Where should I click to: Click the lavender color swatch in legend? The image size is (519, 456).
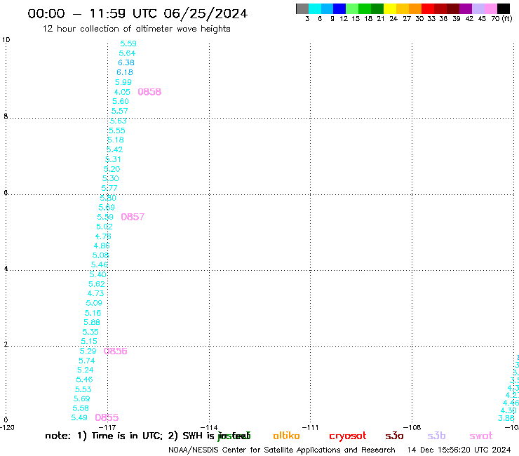(x=478, y=8)
